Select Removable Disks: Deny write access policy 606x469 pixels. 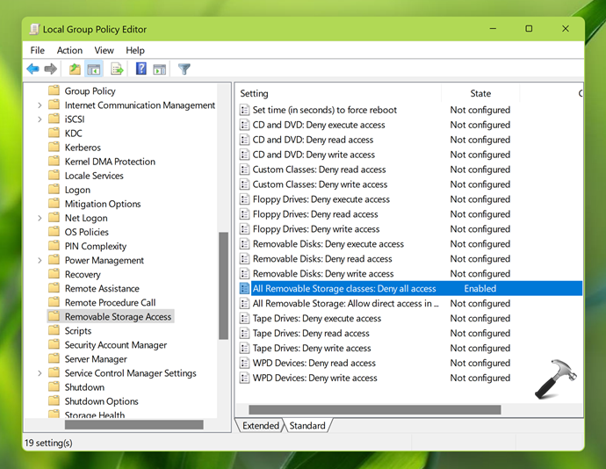tap(323, 273)
